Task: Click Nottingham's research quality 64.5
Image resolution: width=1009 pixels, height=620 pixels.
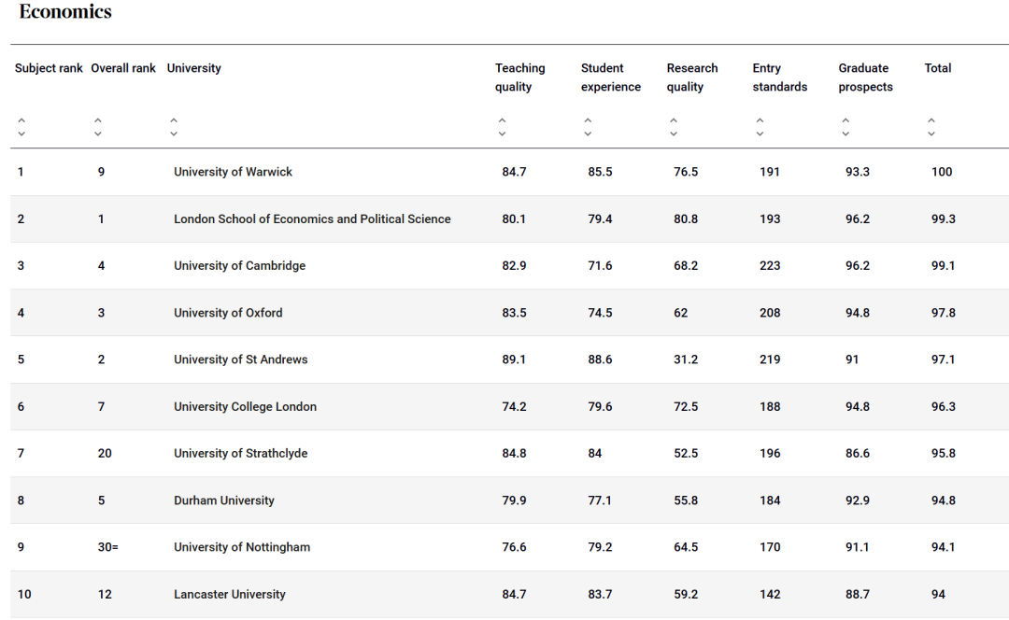Action: click(686, 547)
